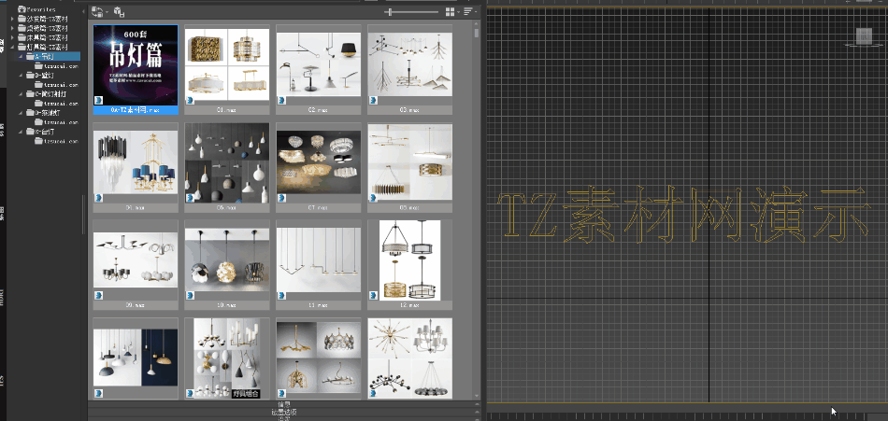Collapse the 灯具篇-tz素材 folder tree node
The height and width of the screenshot is (421, 888).
click(x=13, y=46)
